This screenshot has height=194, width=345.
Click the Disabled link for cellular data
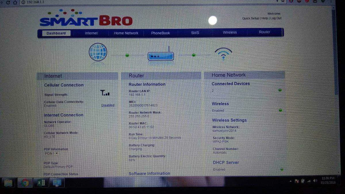coord(108,105)
